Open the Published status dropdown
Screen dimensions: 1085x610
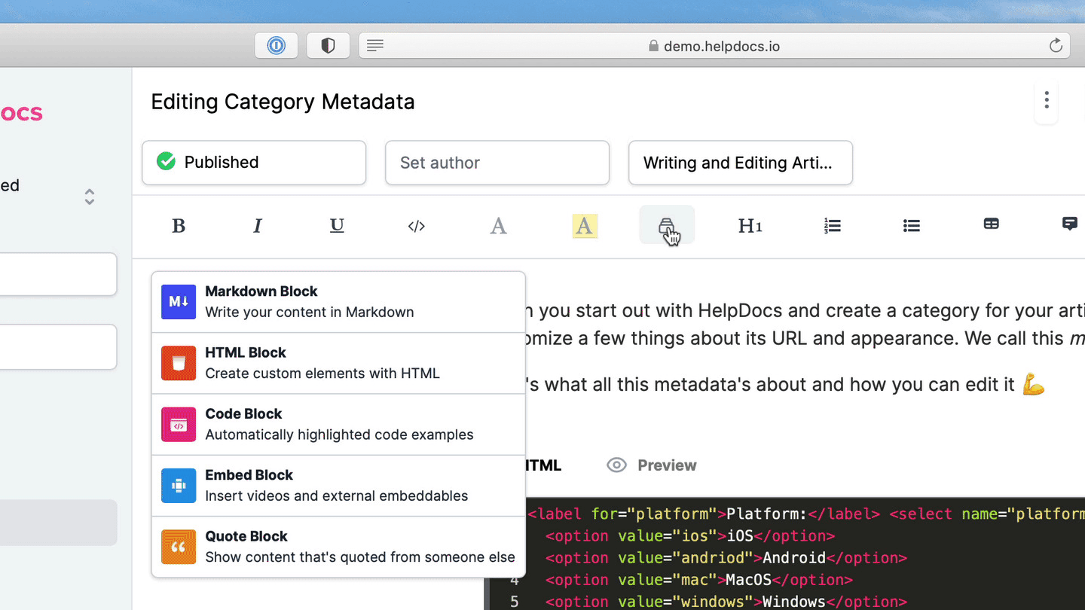point(254,163)
